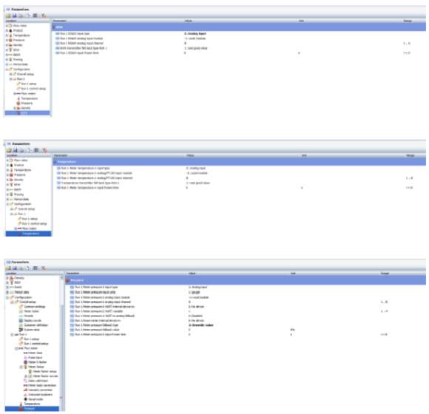Viewport: 429px width, 414px height.
Task: Click the open folder icon in the Temperature window toolbar
Action: click(x=9, y=150)
